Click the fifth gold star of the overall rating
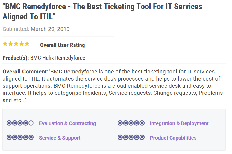Screen dimensions: 232x154 click(27, 44)
